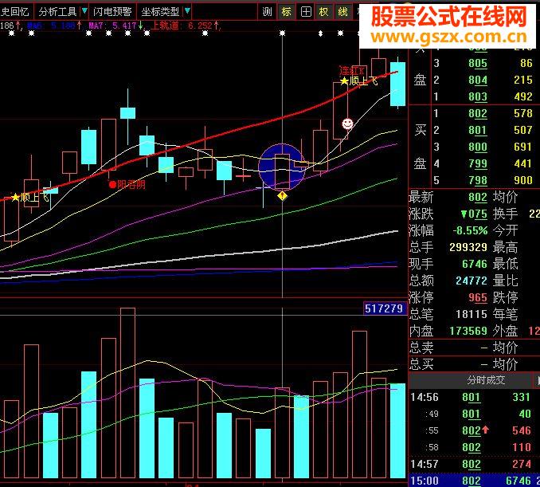
Task: Select buy 1 price 802 in the order book
Action: tap(478, 113)
